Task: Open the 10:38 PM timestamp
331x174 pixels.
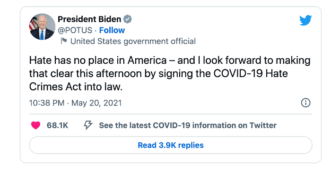Action: (x=47, y=103)
